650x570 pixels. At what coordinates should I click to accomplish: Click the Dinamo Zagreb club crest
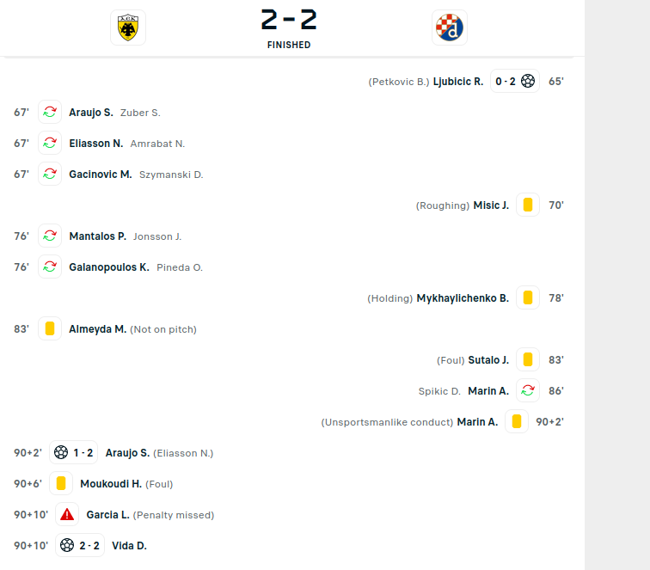pyautogui.click(x=450, y=28)
